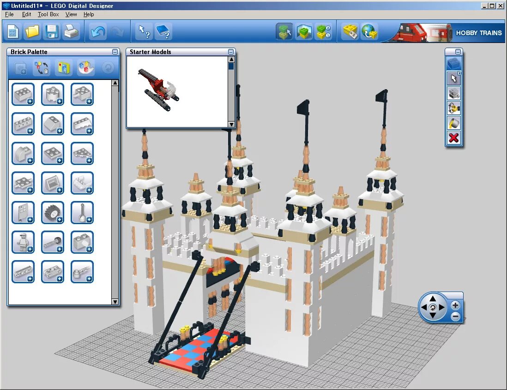Click the palette's brick-swap cycle icon
This screenshot has height=390, width=507.
click(x=42, y=68)
